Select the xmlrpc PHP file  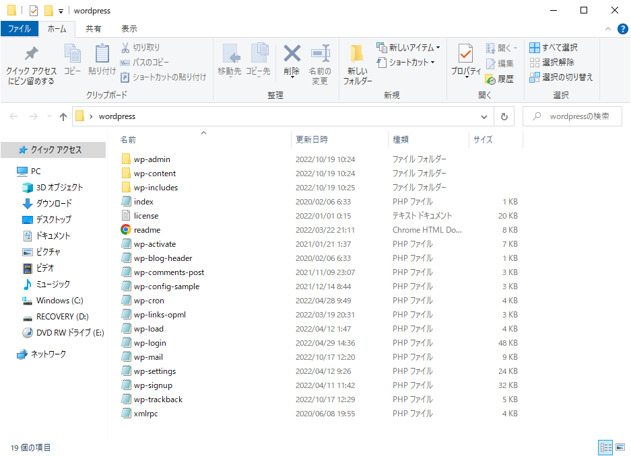click(145, 414)
